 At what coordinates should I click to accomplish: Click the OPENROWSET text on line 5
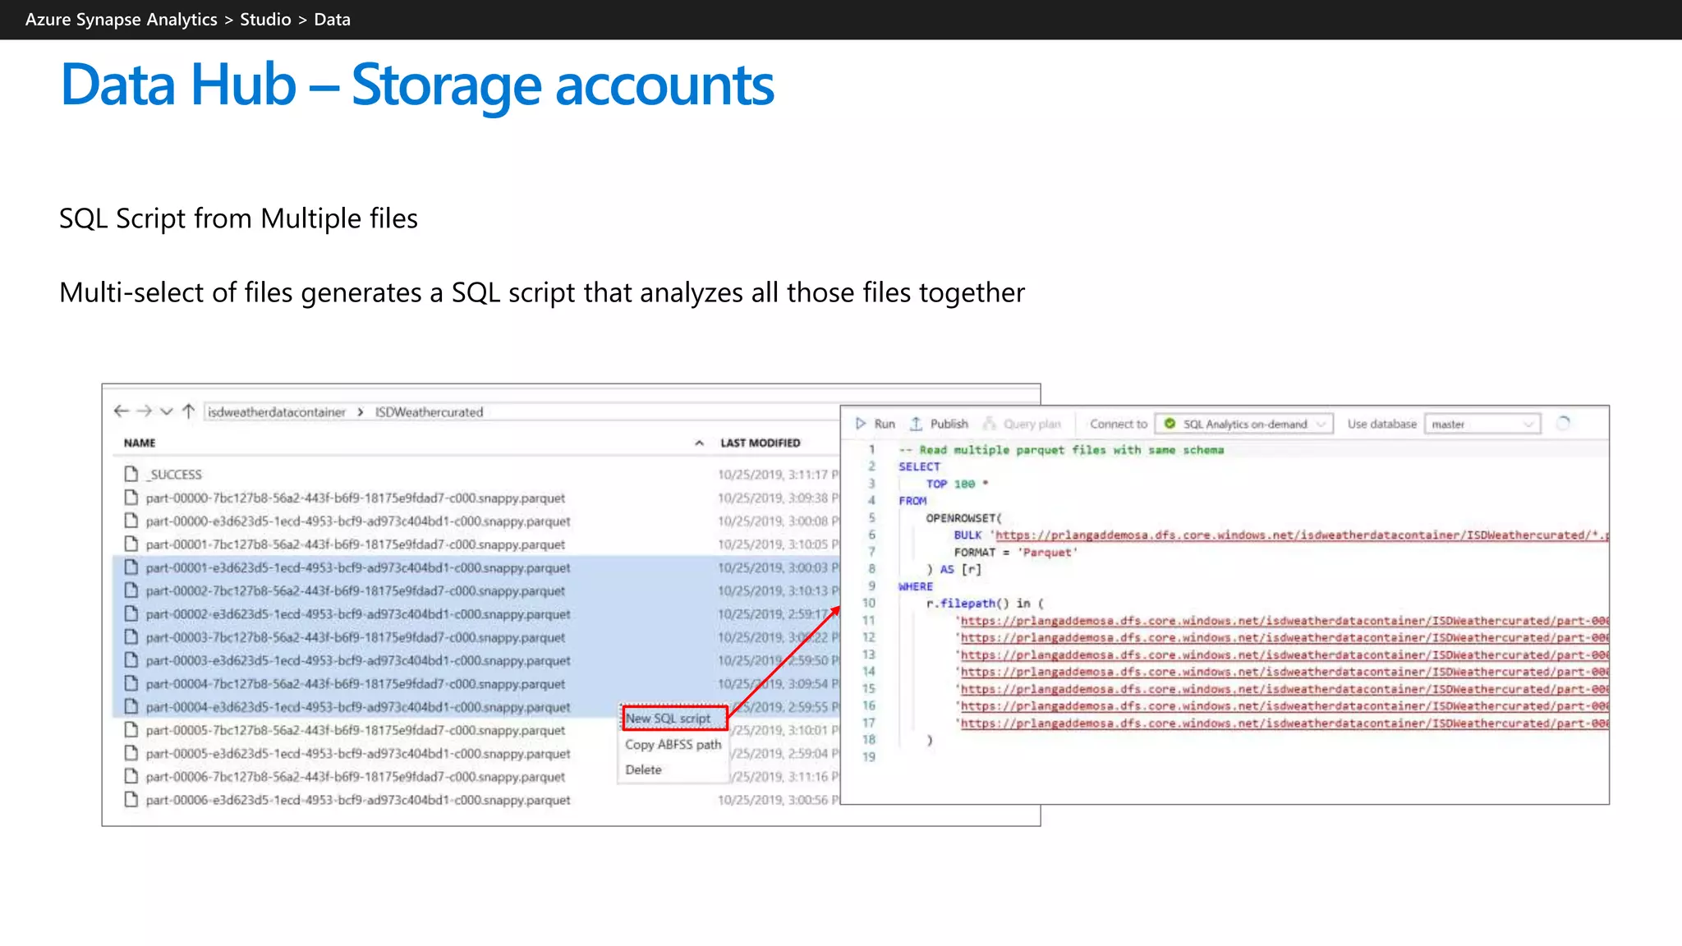click(963, 518)
